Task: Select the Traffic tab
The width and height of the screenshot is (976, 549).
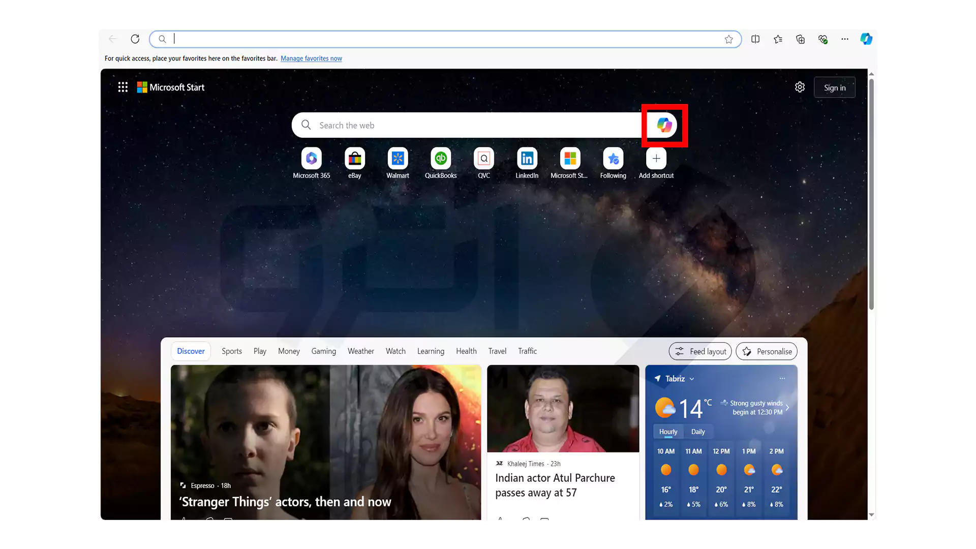Action: pyautogui.click(x=527, y=351)
